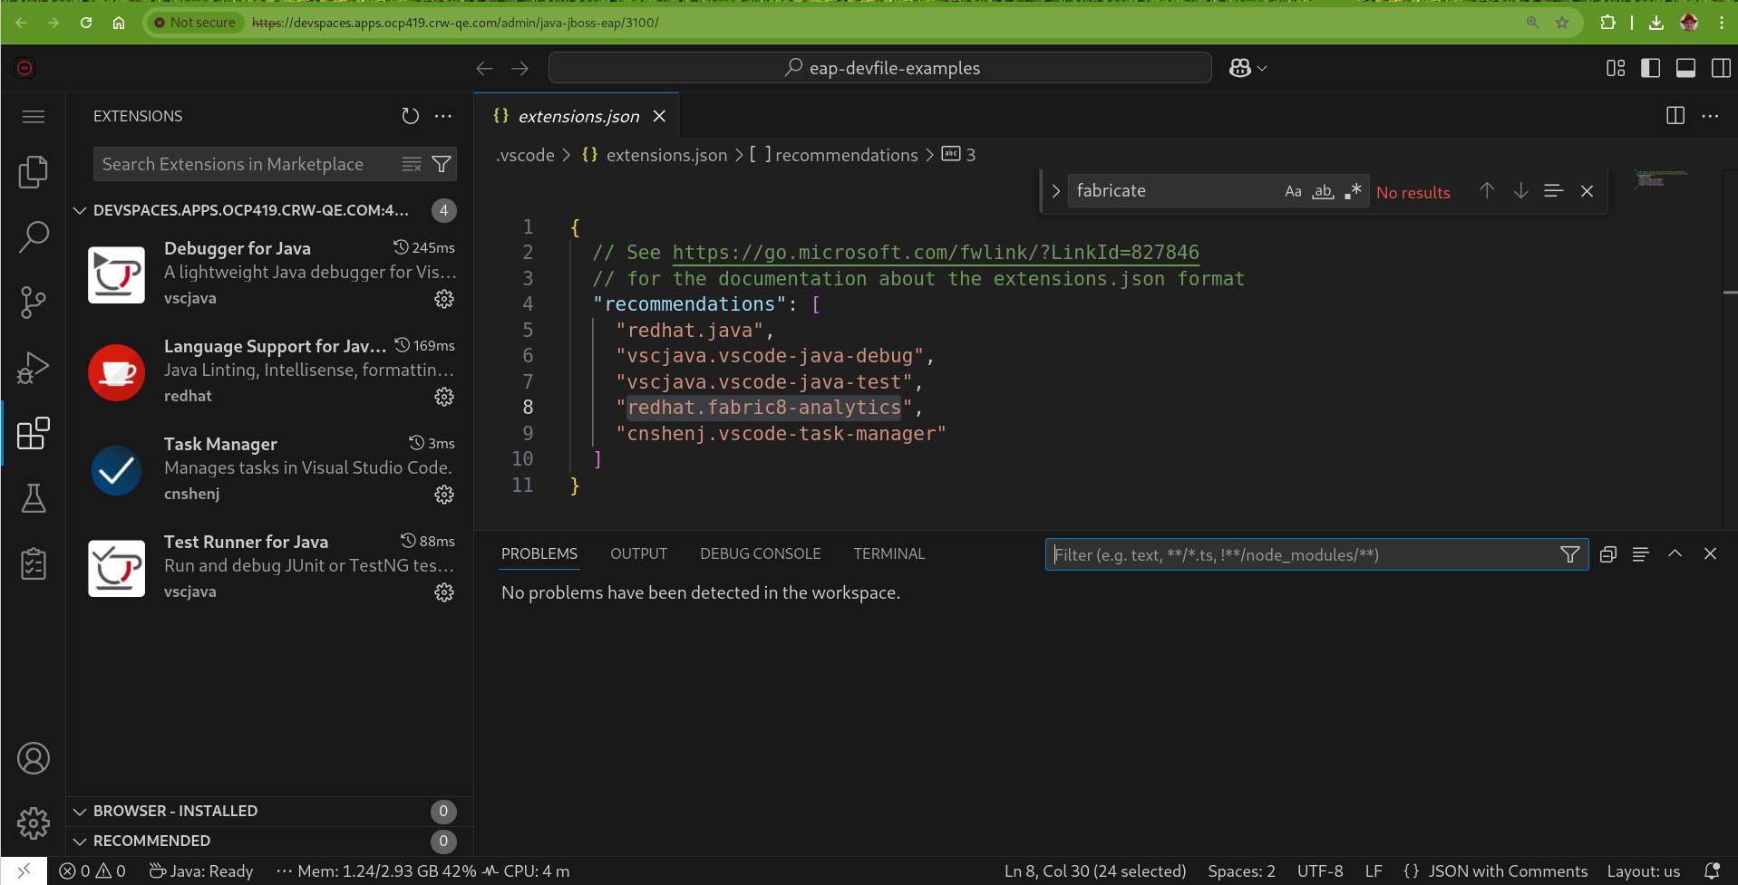The height and width of the screenshot is (885, 1738).
Task: Open the Source Control view
Action: point(34,303)
